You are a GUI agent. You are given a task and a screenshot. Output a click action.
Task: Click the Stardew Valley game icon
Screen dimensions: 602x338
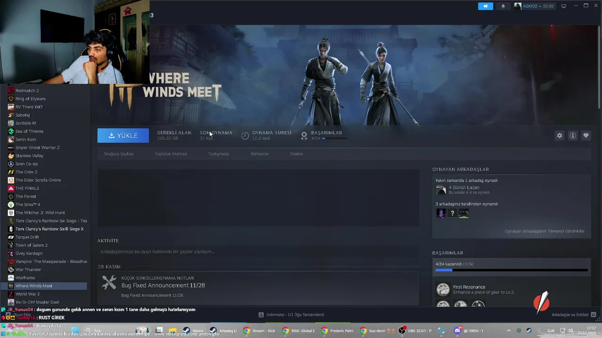point(11,156)
